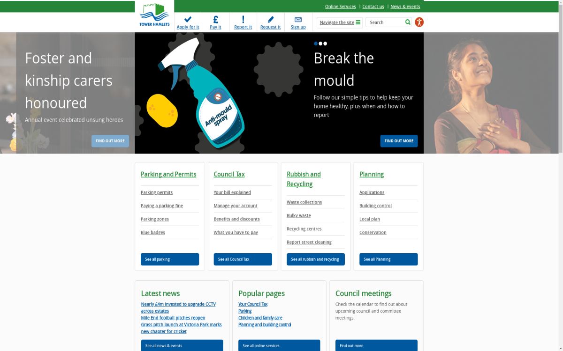Select the first carousel slide dot
The width and height of the screenshot is (563, 351).
(x=316, y=44)
